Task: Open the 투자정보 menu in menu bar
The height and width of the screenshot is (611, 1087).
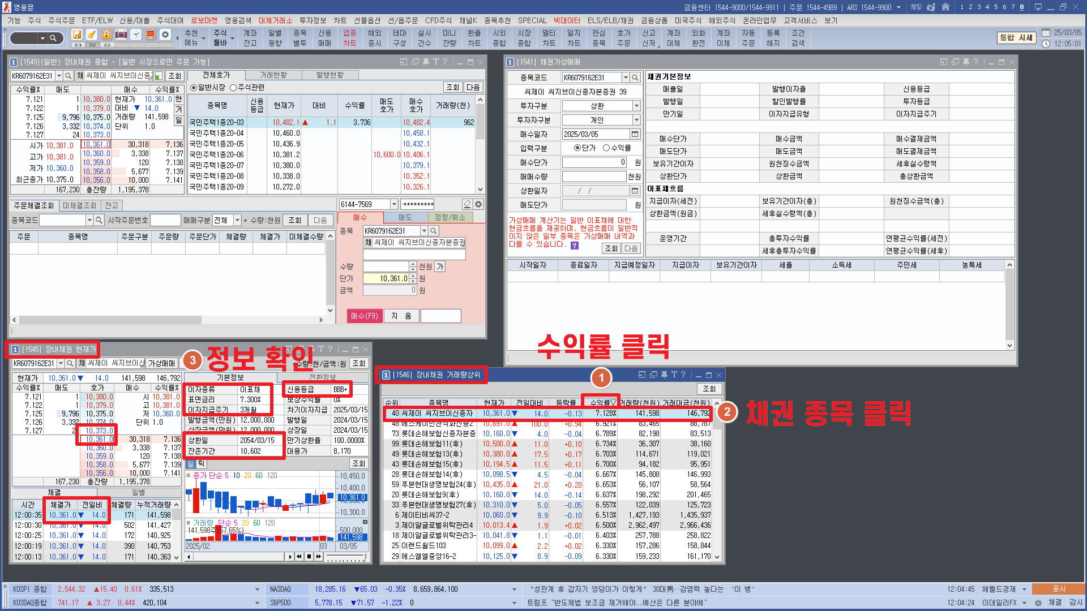Action: pyautogui.click(x=313, y=20)
